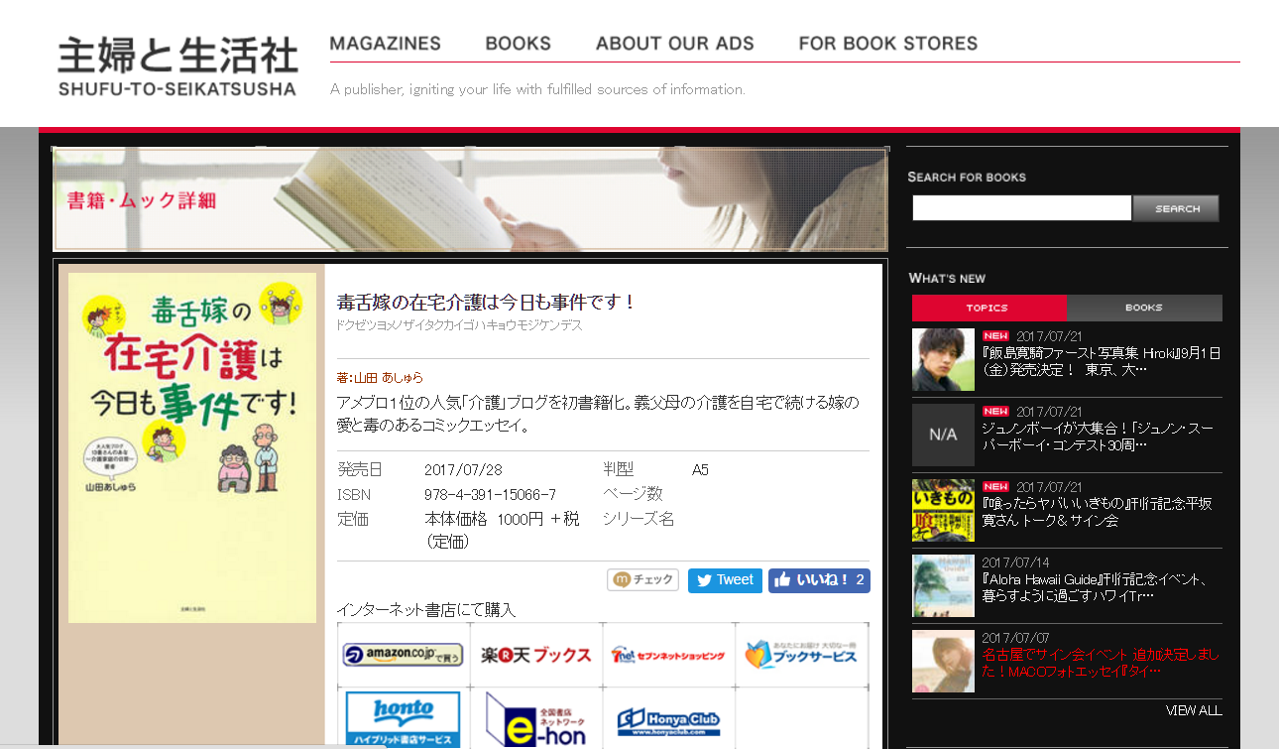Open 名古屋でサイン会イベント news item
The width and height of the screenshot is (1279, 749).
(x=1101, y=663)
